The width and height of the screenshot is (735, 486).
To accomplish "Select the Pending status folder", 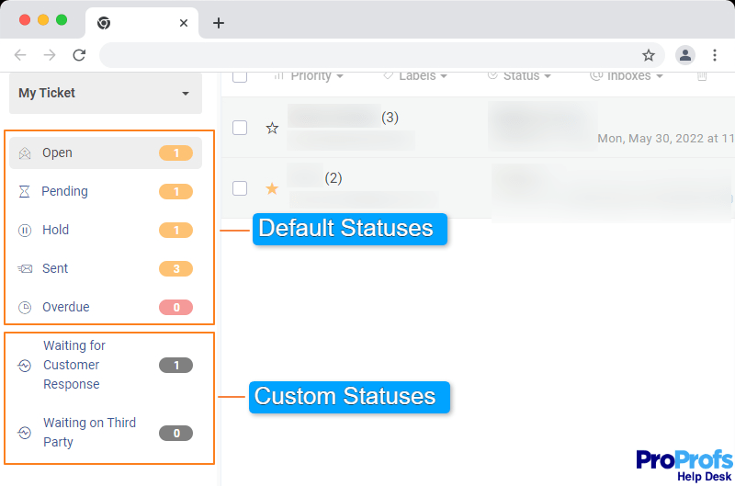I will pyautogui.click(x=106, y=191).
